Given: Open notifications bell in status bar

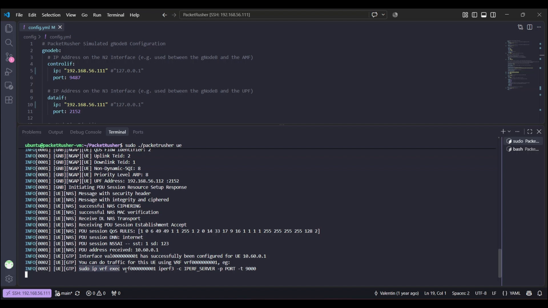Looking at the screenshot, I should (x=540, y=293).
